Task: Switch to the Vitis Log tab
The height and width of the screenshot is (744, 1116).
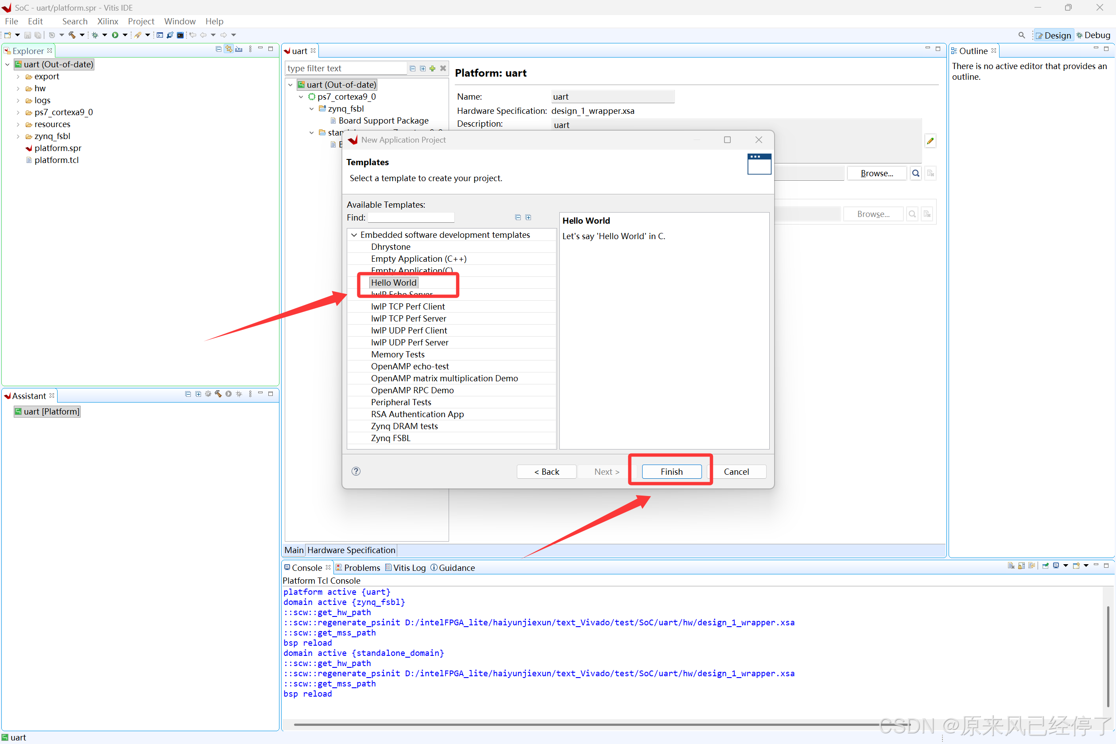Action: [x=405, y=567]
